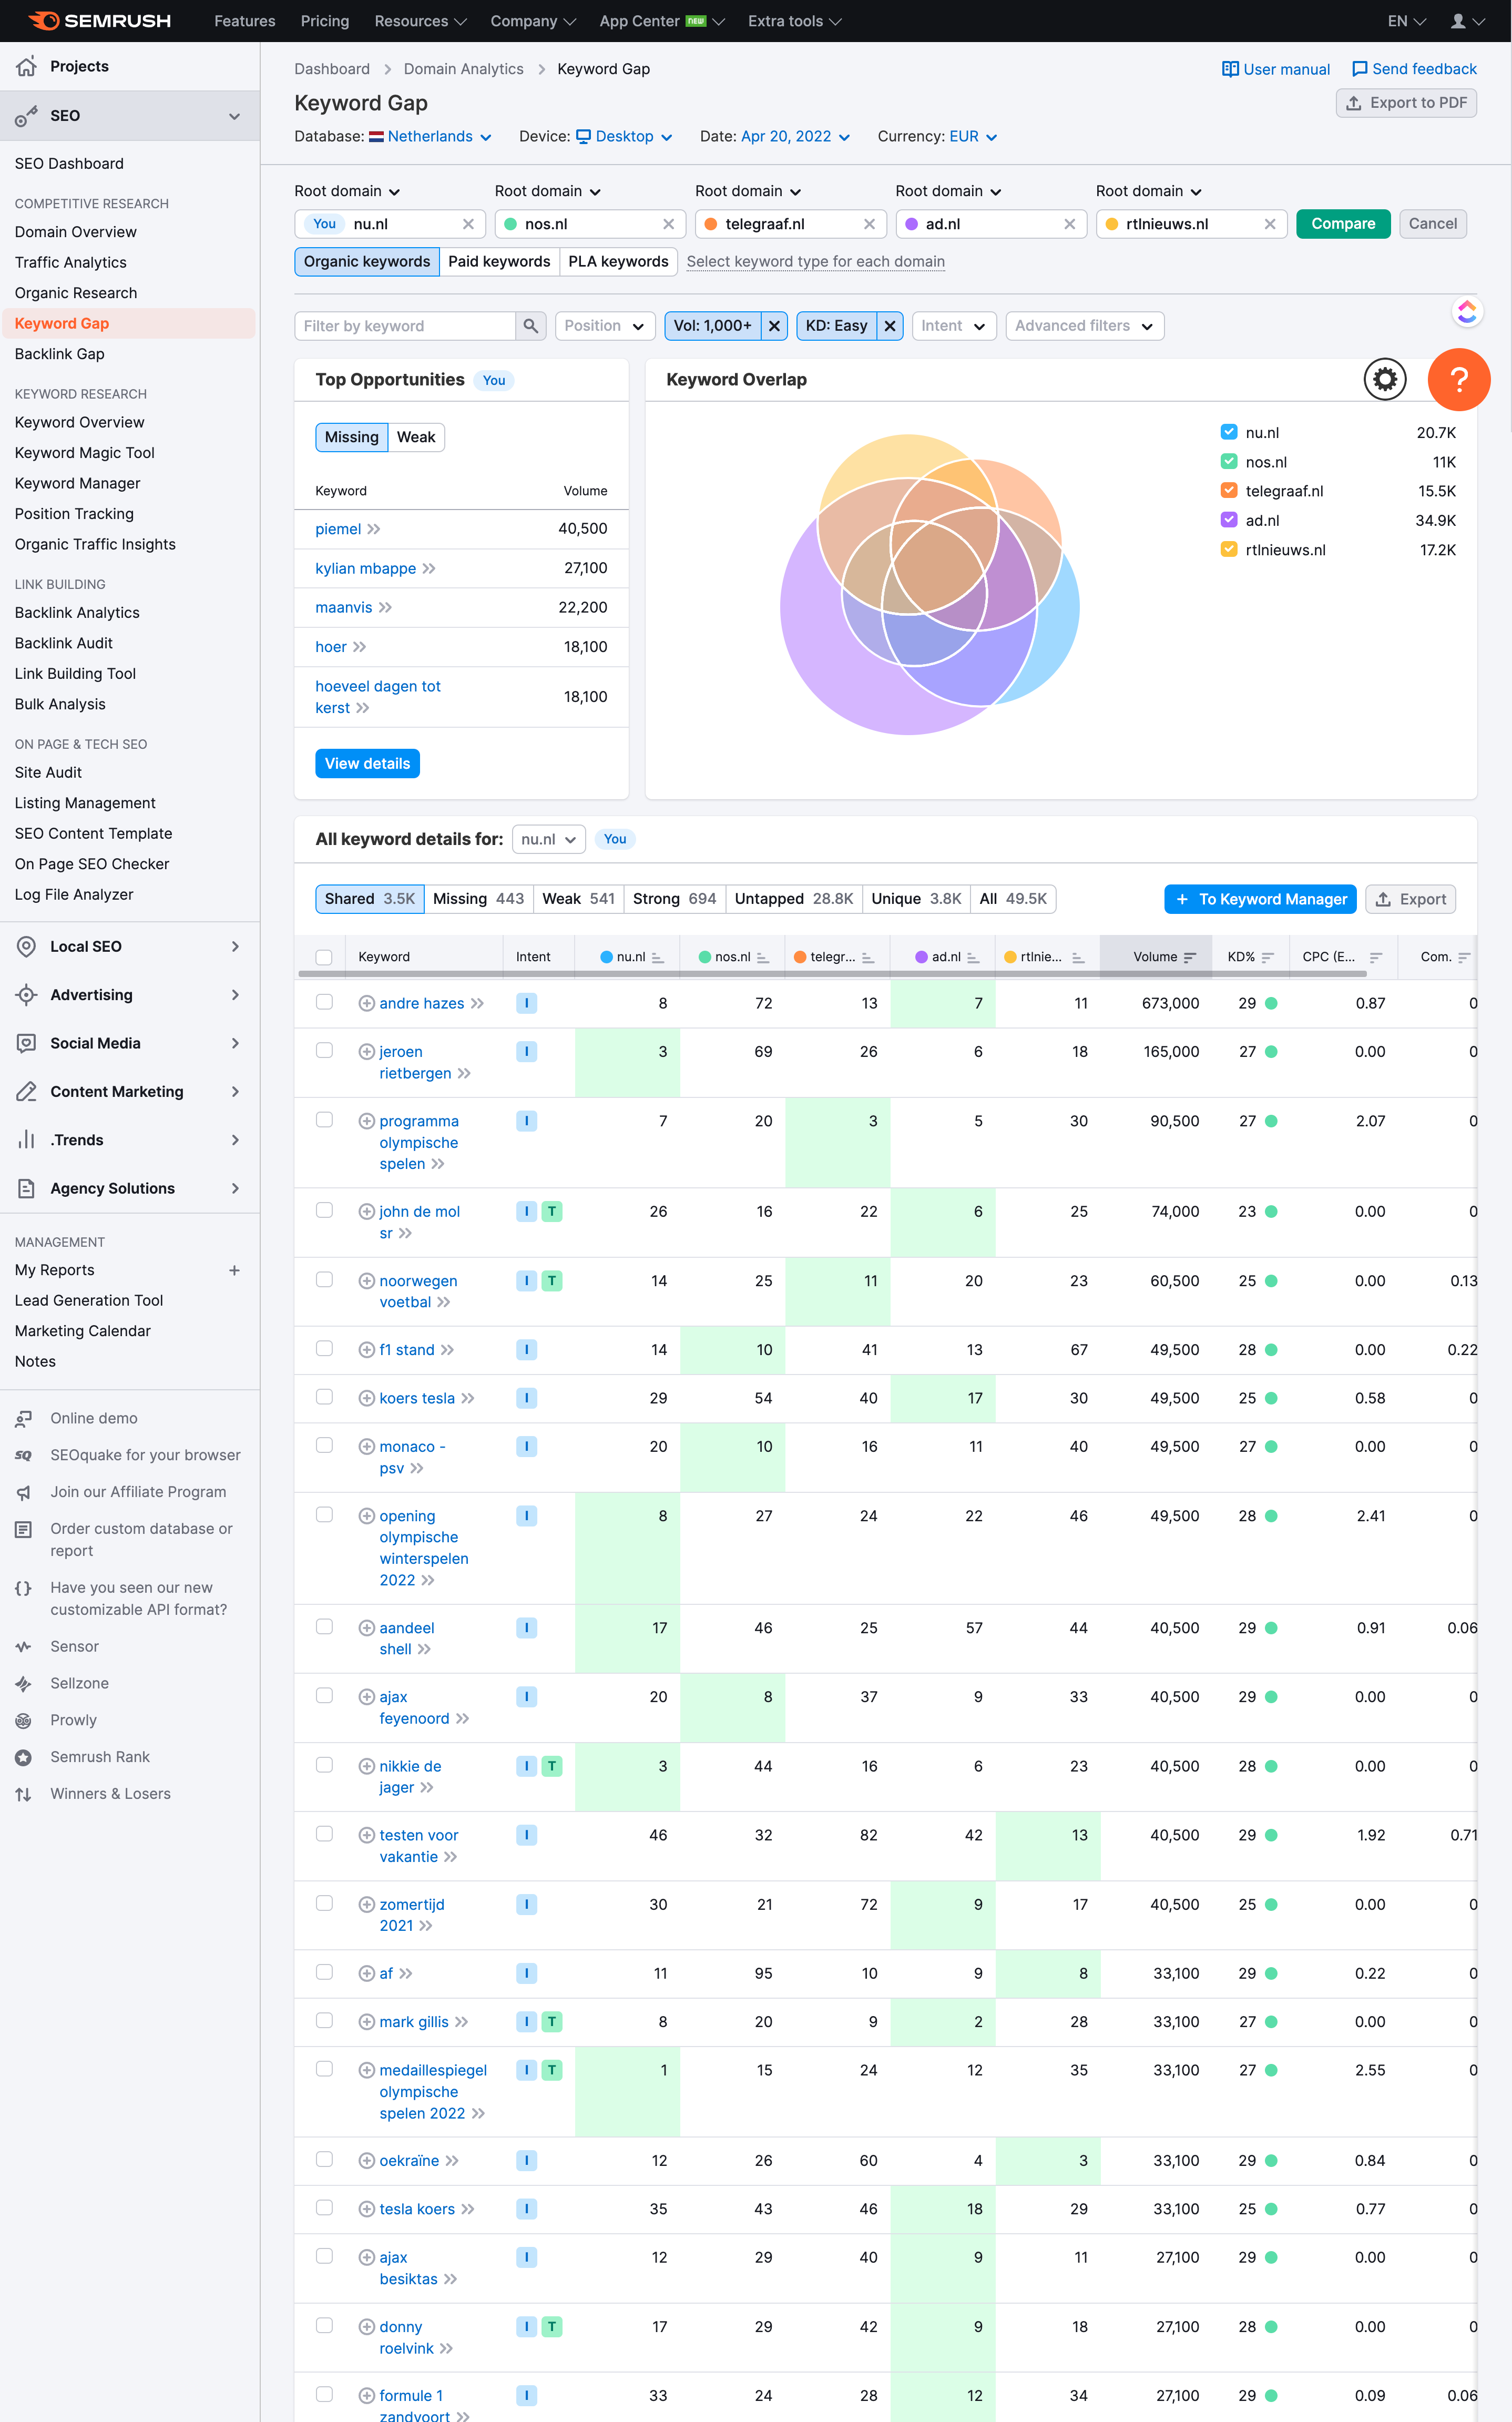Open the Resources top menu

pyautogui.click(x=420, y=21)
